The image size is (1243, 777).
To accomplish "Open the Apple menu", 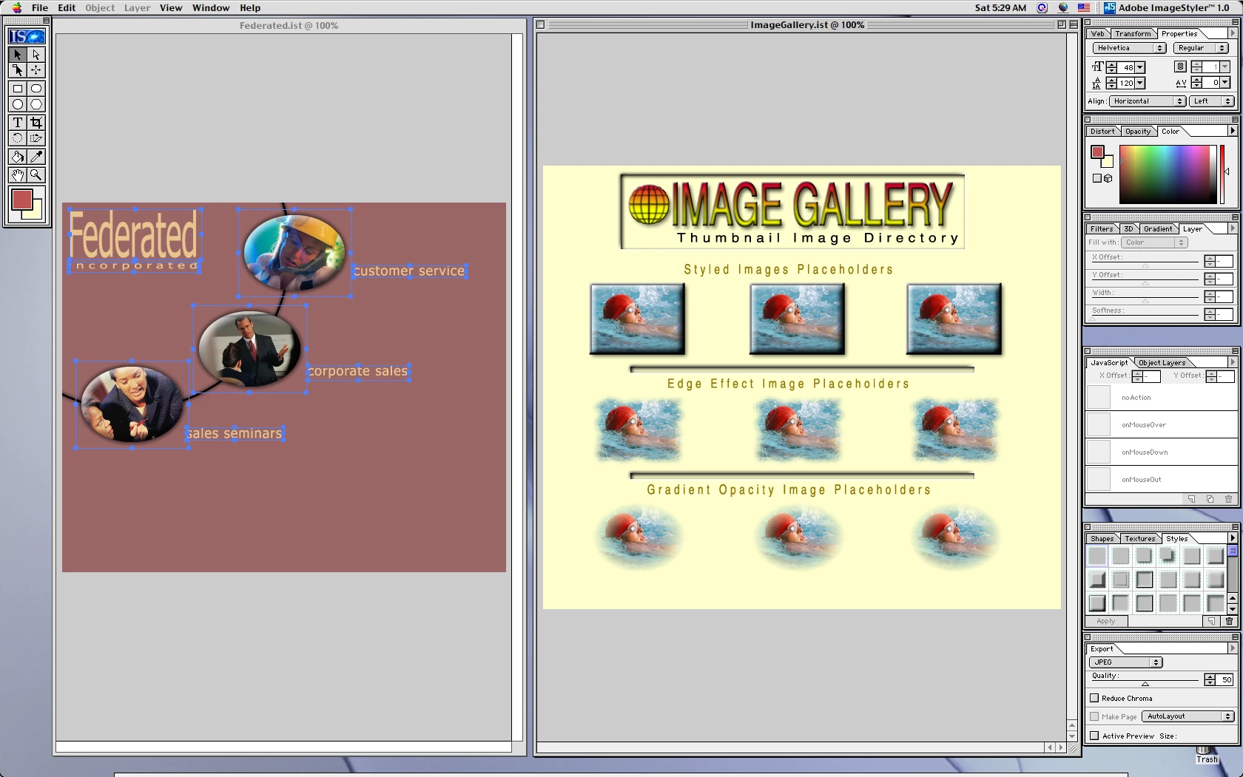I will [16, 8].
